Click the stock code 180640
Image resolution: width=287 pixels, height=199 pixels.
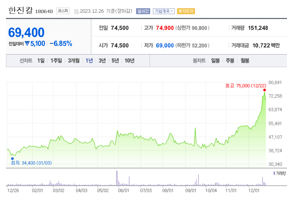click(44, 12)
